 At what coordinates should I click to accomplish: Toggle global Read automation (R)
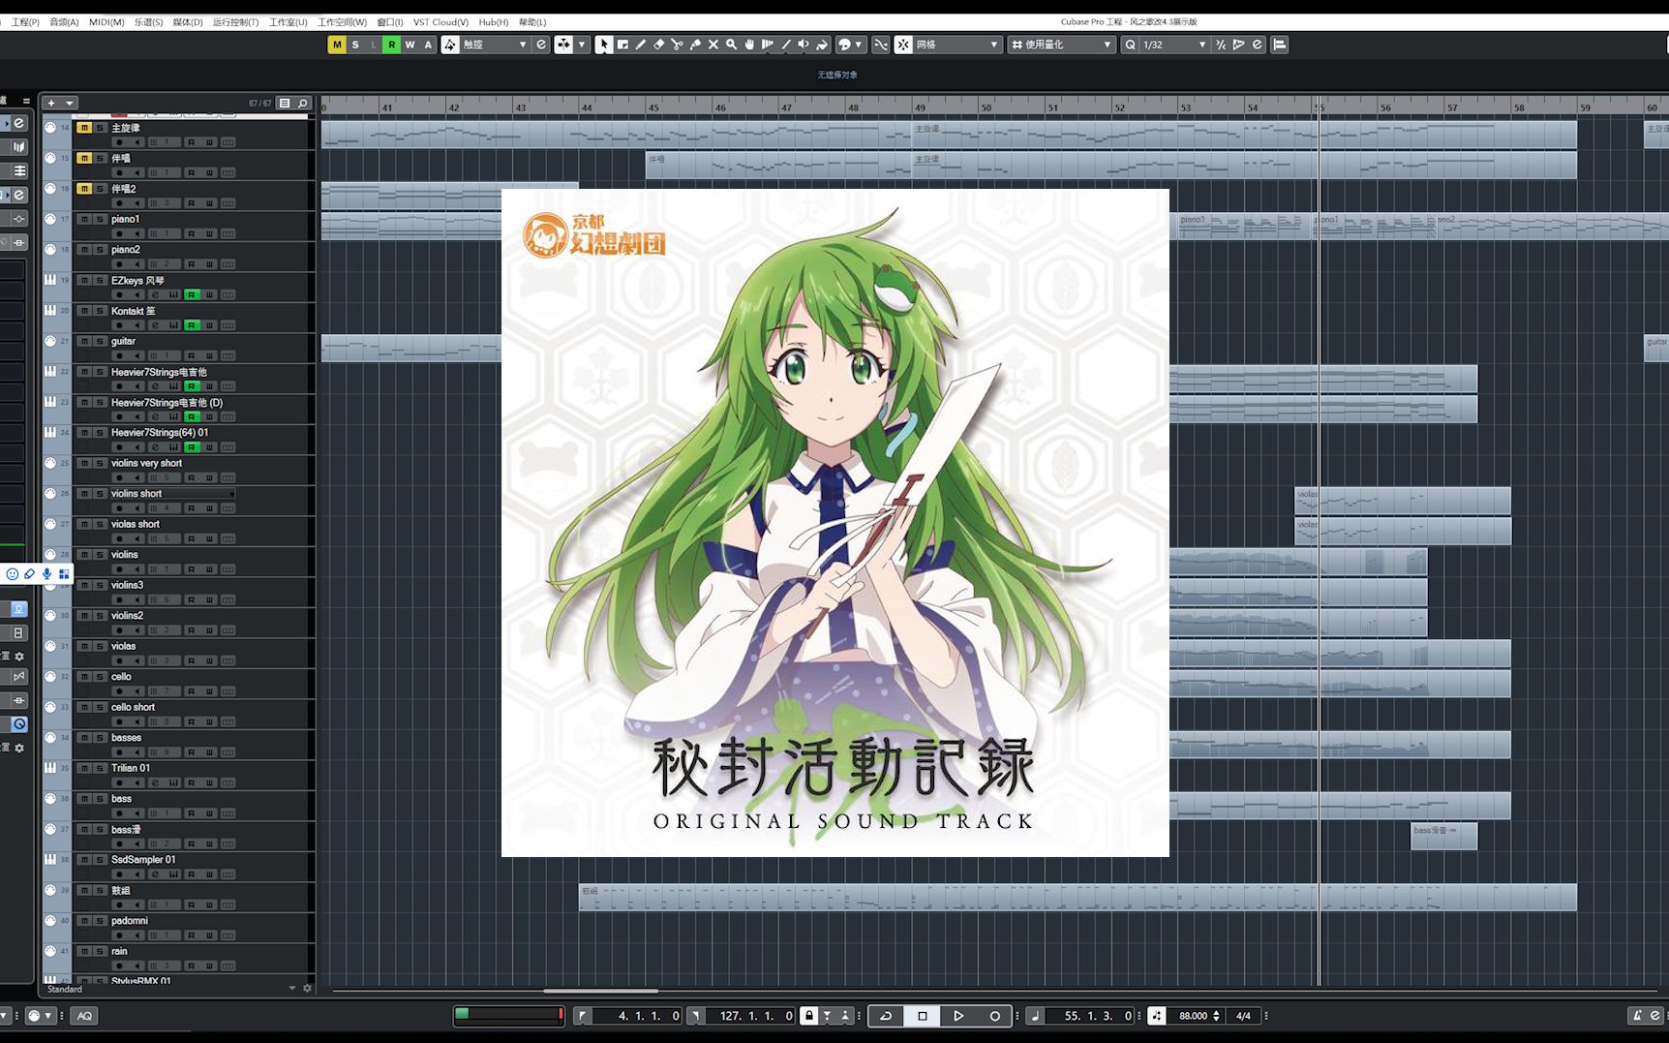(x=391, y=45)
